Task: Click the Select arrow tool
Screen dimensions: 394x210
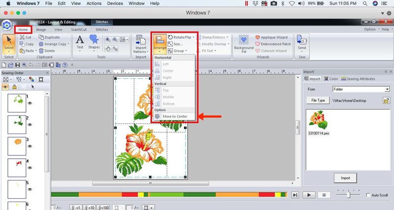Action: coord(8,43)
